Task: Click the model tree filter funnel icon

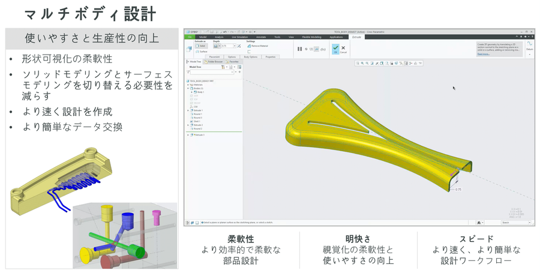Action: (189, 71)
